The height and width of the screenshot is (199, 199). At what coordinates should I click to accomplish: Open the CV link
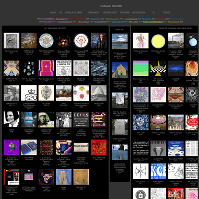click(153, 12)
